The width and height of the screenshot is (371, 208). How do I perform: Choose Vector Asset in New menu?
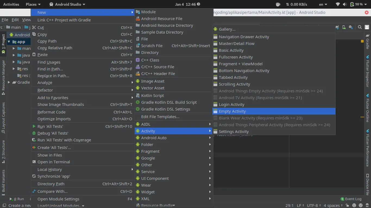point(174,88)
